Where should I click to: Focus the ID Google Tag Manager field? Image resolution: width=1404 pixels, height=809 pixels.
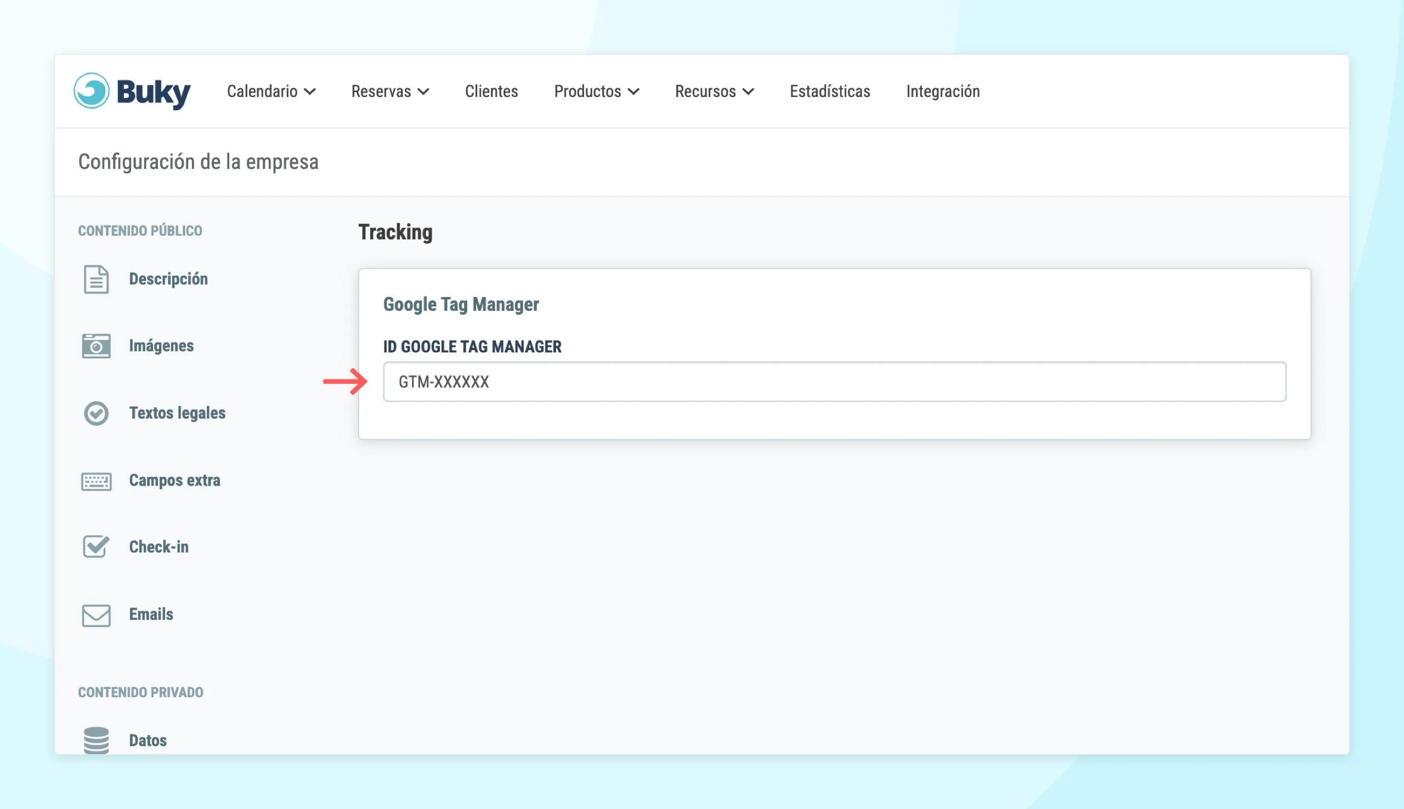834,381
